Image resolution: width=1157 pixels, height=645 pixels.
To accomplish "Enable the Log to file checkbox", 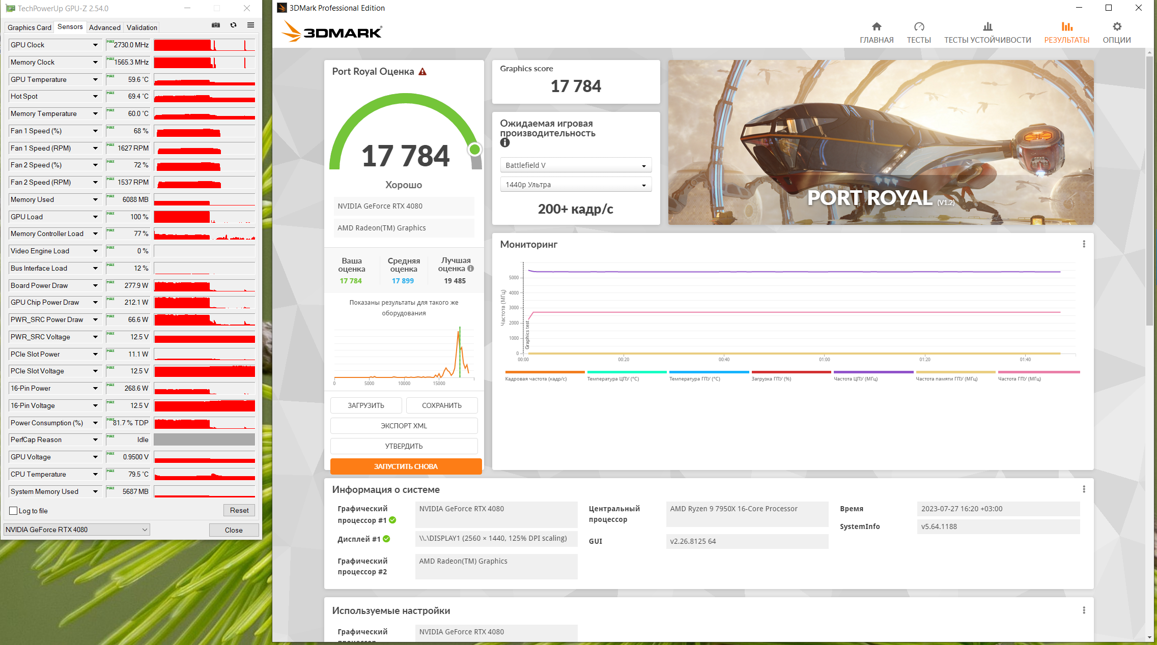I will pos(14,511).
